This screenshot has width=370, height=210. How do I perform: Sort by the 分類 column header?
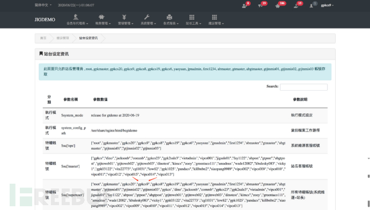(x=49, y=99)
